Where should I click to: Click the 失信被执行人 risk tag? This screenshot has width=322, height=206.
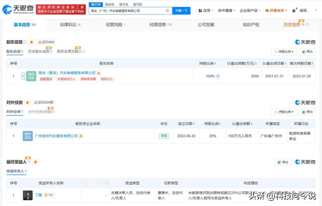66,79
